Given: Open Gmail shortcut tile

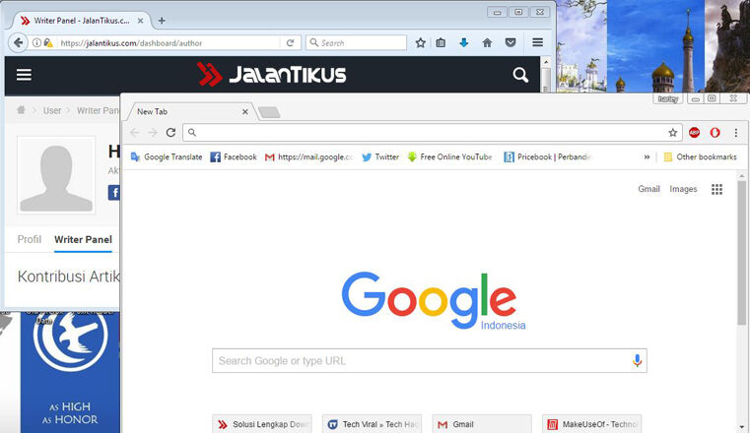Looking at the screenshot, I should point(482,424).
